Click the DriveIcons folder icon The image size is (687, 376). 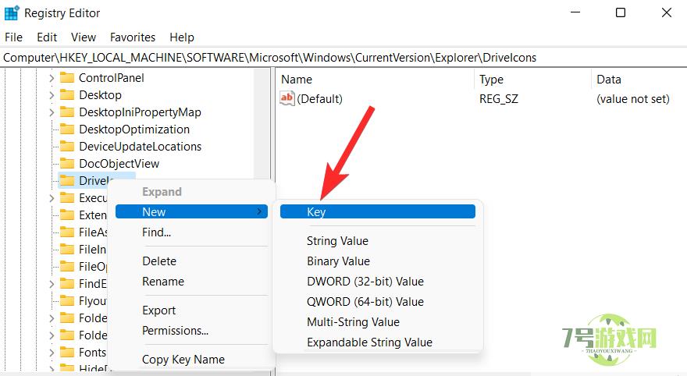tap(67, 180)
